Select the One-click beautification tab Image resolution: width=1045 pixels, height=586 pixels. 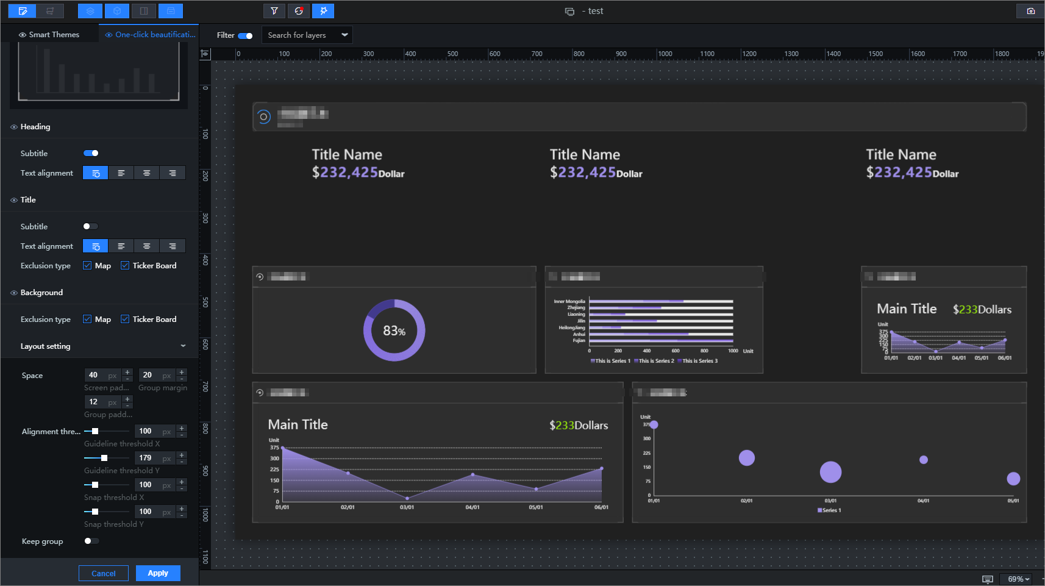tap(150, 35)
